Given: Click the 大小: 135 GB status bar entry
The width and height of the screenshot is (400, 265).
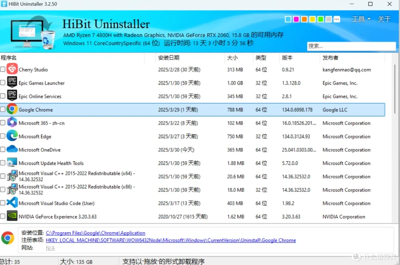Looking at the screenshot, I should click(x=76, y=262).
